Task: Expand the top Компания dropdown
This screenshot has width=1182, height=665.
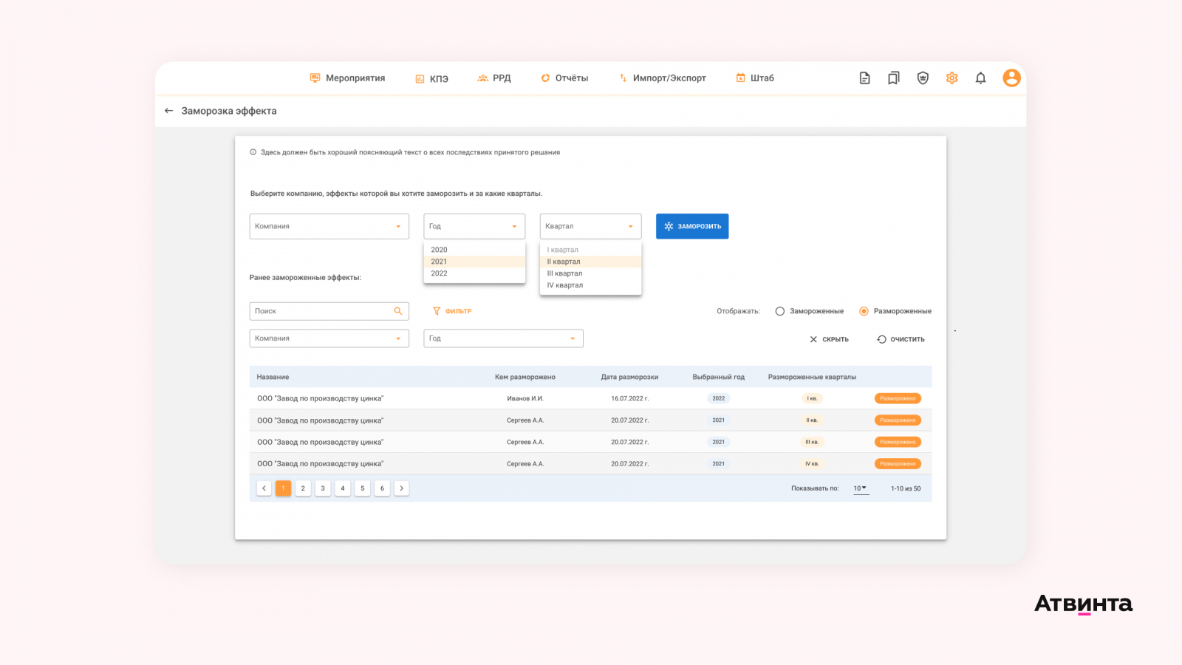Action: click(x=329, y=226)
